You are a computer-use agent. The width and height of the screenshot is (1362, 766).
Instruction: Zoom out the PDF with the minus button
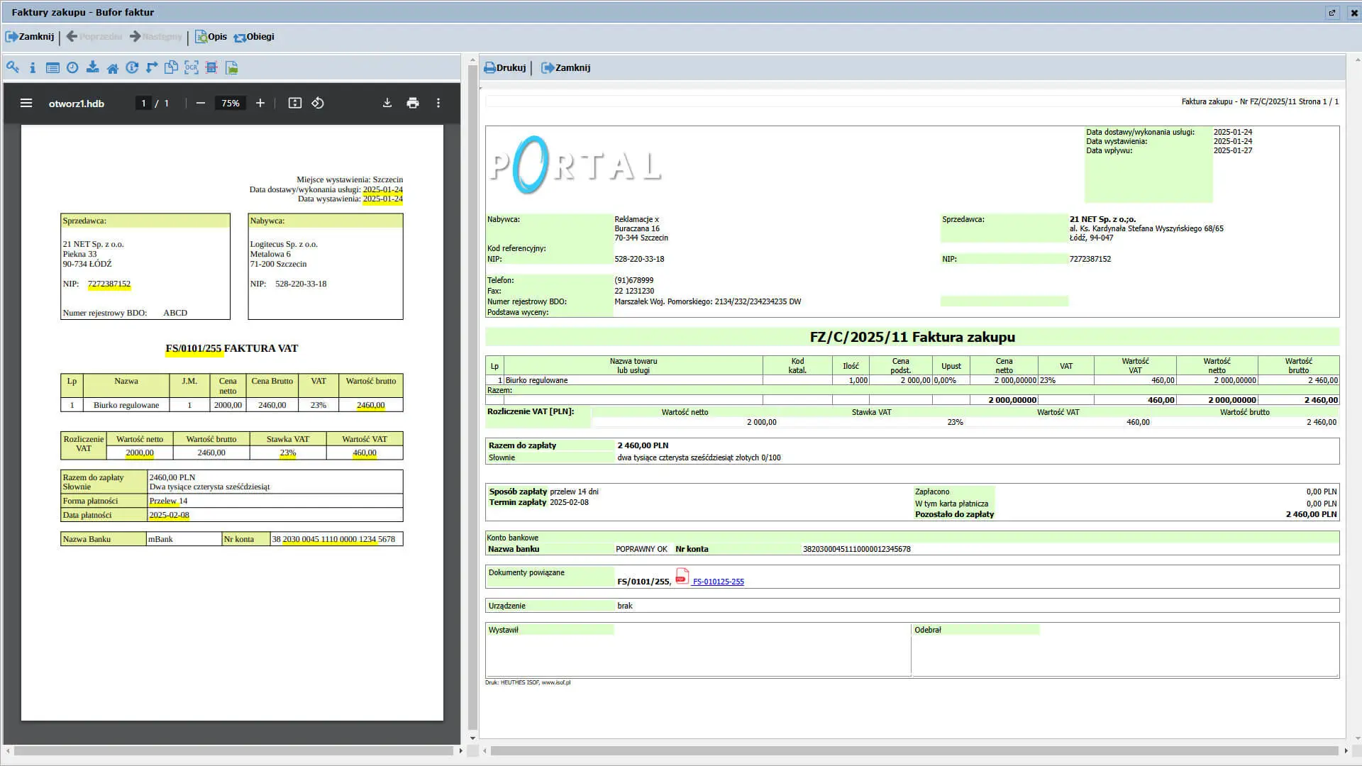coord(201,103)
